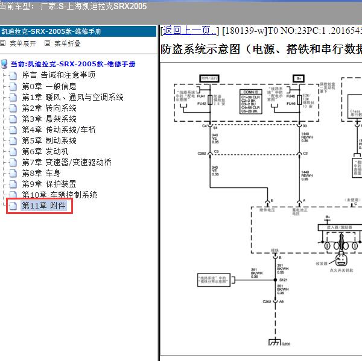Open 第1章 暖风、通风与空调系统 chapter

[x=72, y=97]
